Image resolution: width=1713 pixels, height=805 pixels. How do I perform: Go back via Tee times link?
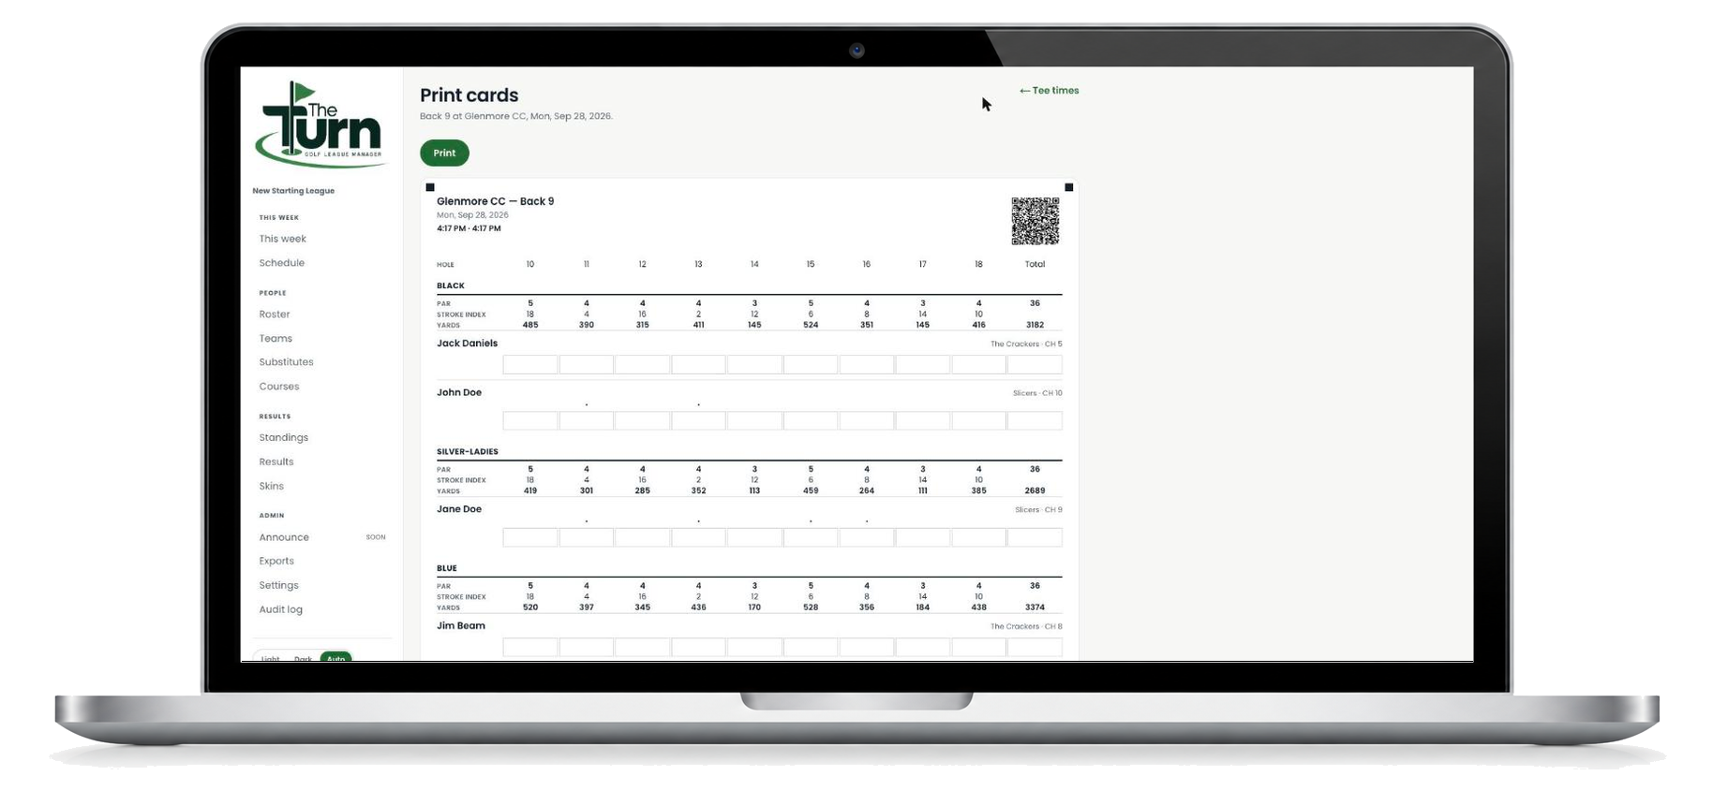point(1049,91)
